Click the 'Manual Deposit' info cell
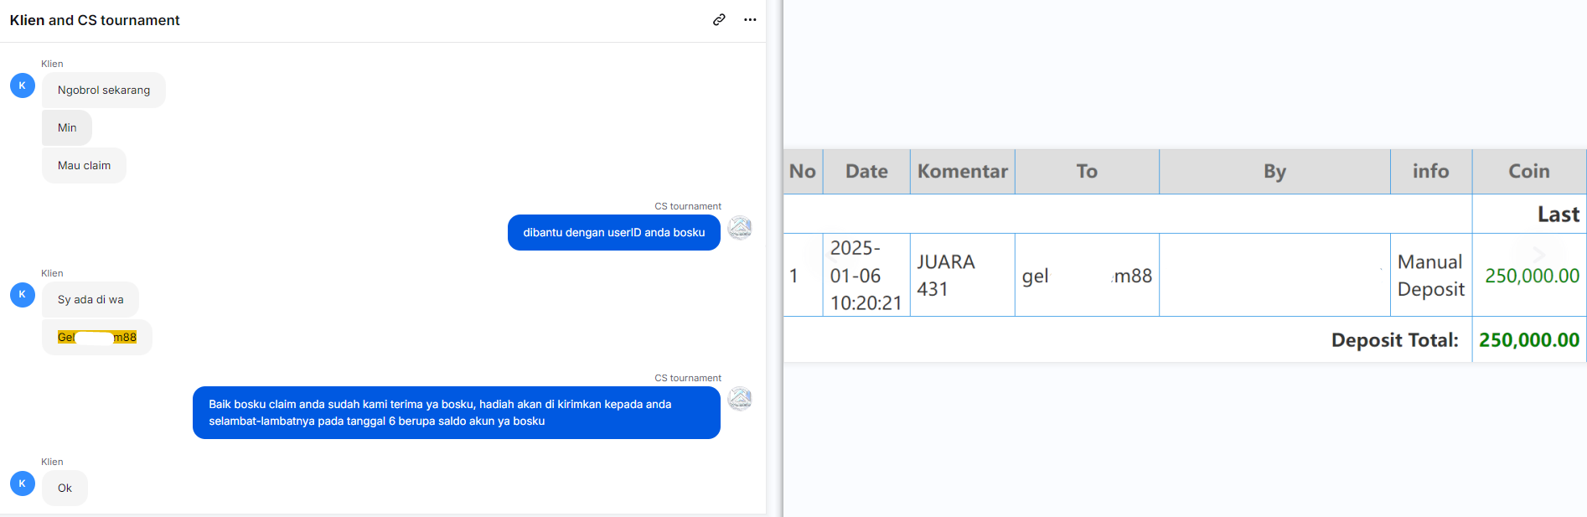Screen dimensions: 1587x517 (1431, 275)
